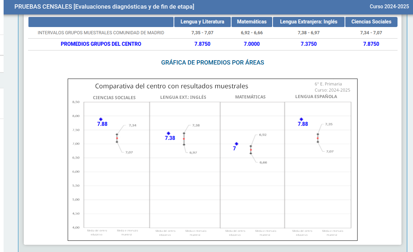The width and height of the screenshot is (413, 252).
Task: Click the PRUEBAS CENSALES page title
Action: click(104, 6)
